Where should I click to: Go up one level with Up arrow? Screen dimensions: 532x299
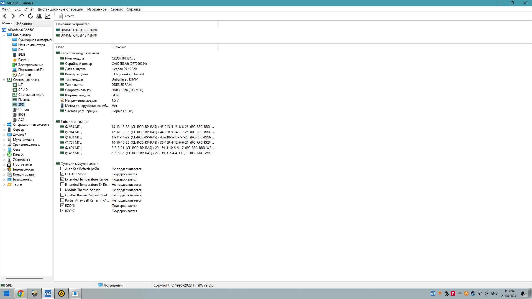(x=22, y=16)
